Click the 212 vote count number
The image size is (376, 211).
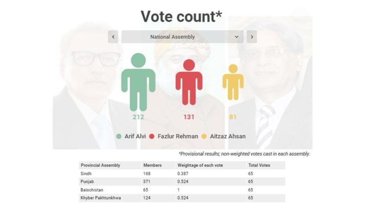coord(138,117)
